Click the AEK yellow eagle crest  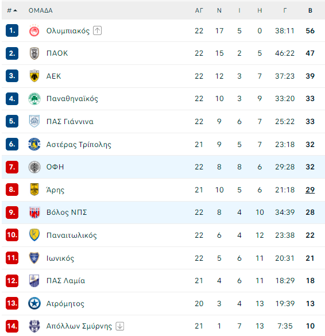point(34,76)
